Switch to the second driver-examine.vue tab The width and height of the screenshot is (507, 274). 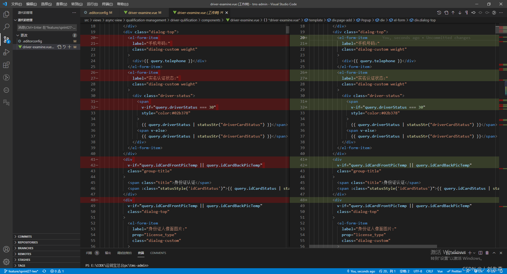pyautogui.click(x=144, y=13)
